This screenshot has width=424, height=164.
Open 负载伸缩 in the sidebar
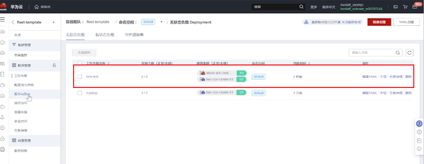coord(21,131)
